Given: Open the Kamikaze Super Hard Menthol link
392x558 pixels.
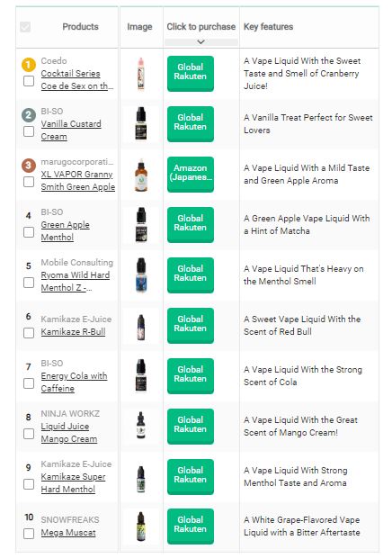Looking at the screenshot, I should coord(73,483).
